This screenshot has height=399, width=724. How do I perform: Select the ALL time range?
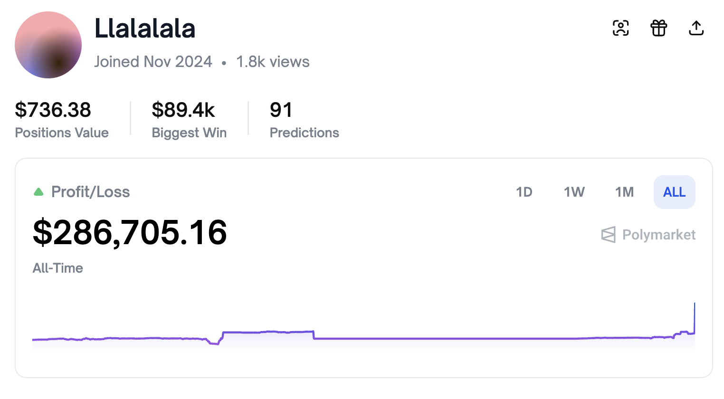tap(674, 192)
